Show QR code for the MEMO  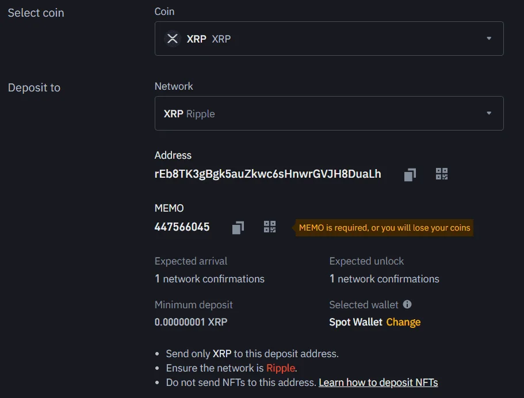pos(270,227)
